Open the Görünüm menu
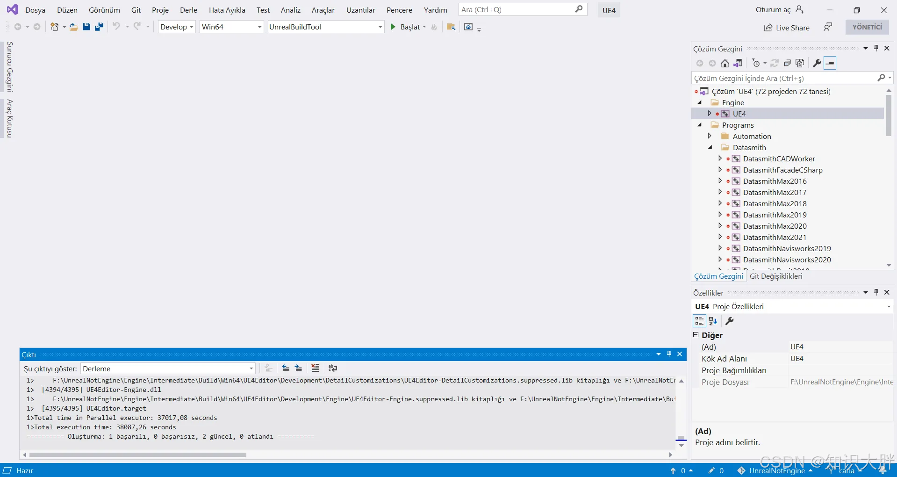897x477 pixels. click(x=104, y=10)
